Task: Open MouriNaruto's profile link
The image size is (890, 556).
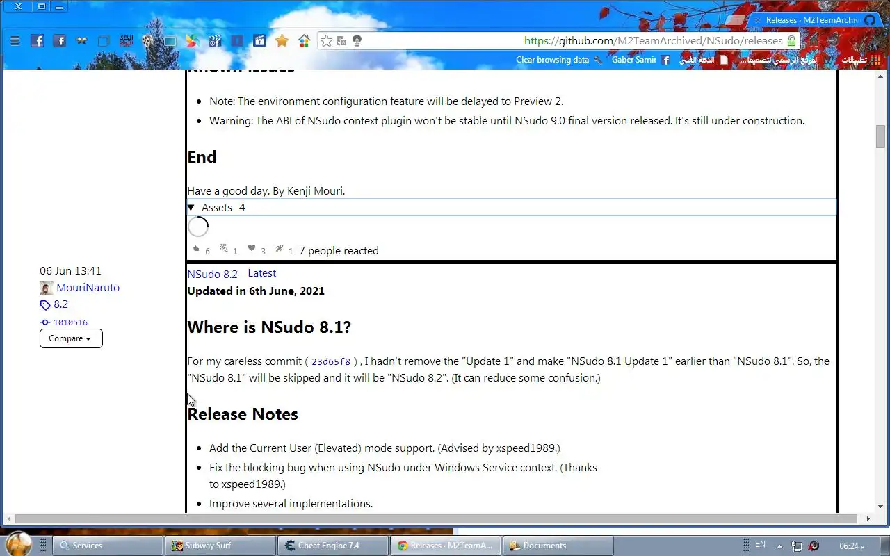Action: 88,288
